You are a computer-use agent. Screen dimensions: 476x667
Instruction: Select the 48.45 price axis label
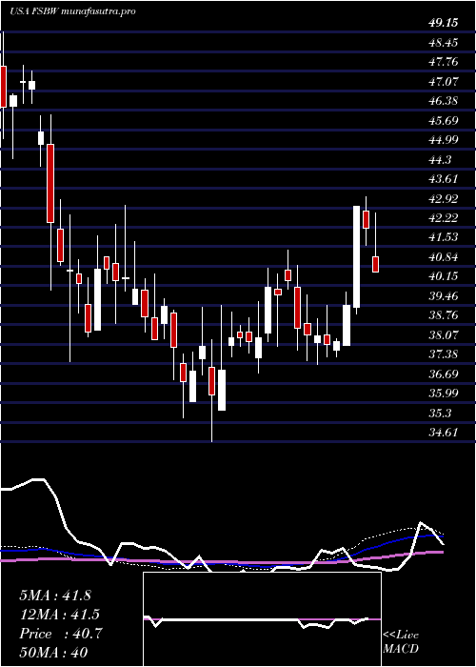[x=444, y=43]
